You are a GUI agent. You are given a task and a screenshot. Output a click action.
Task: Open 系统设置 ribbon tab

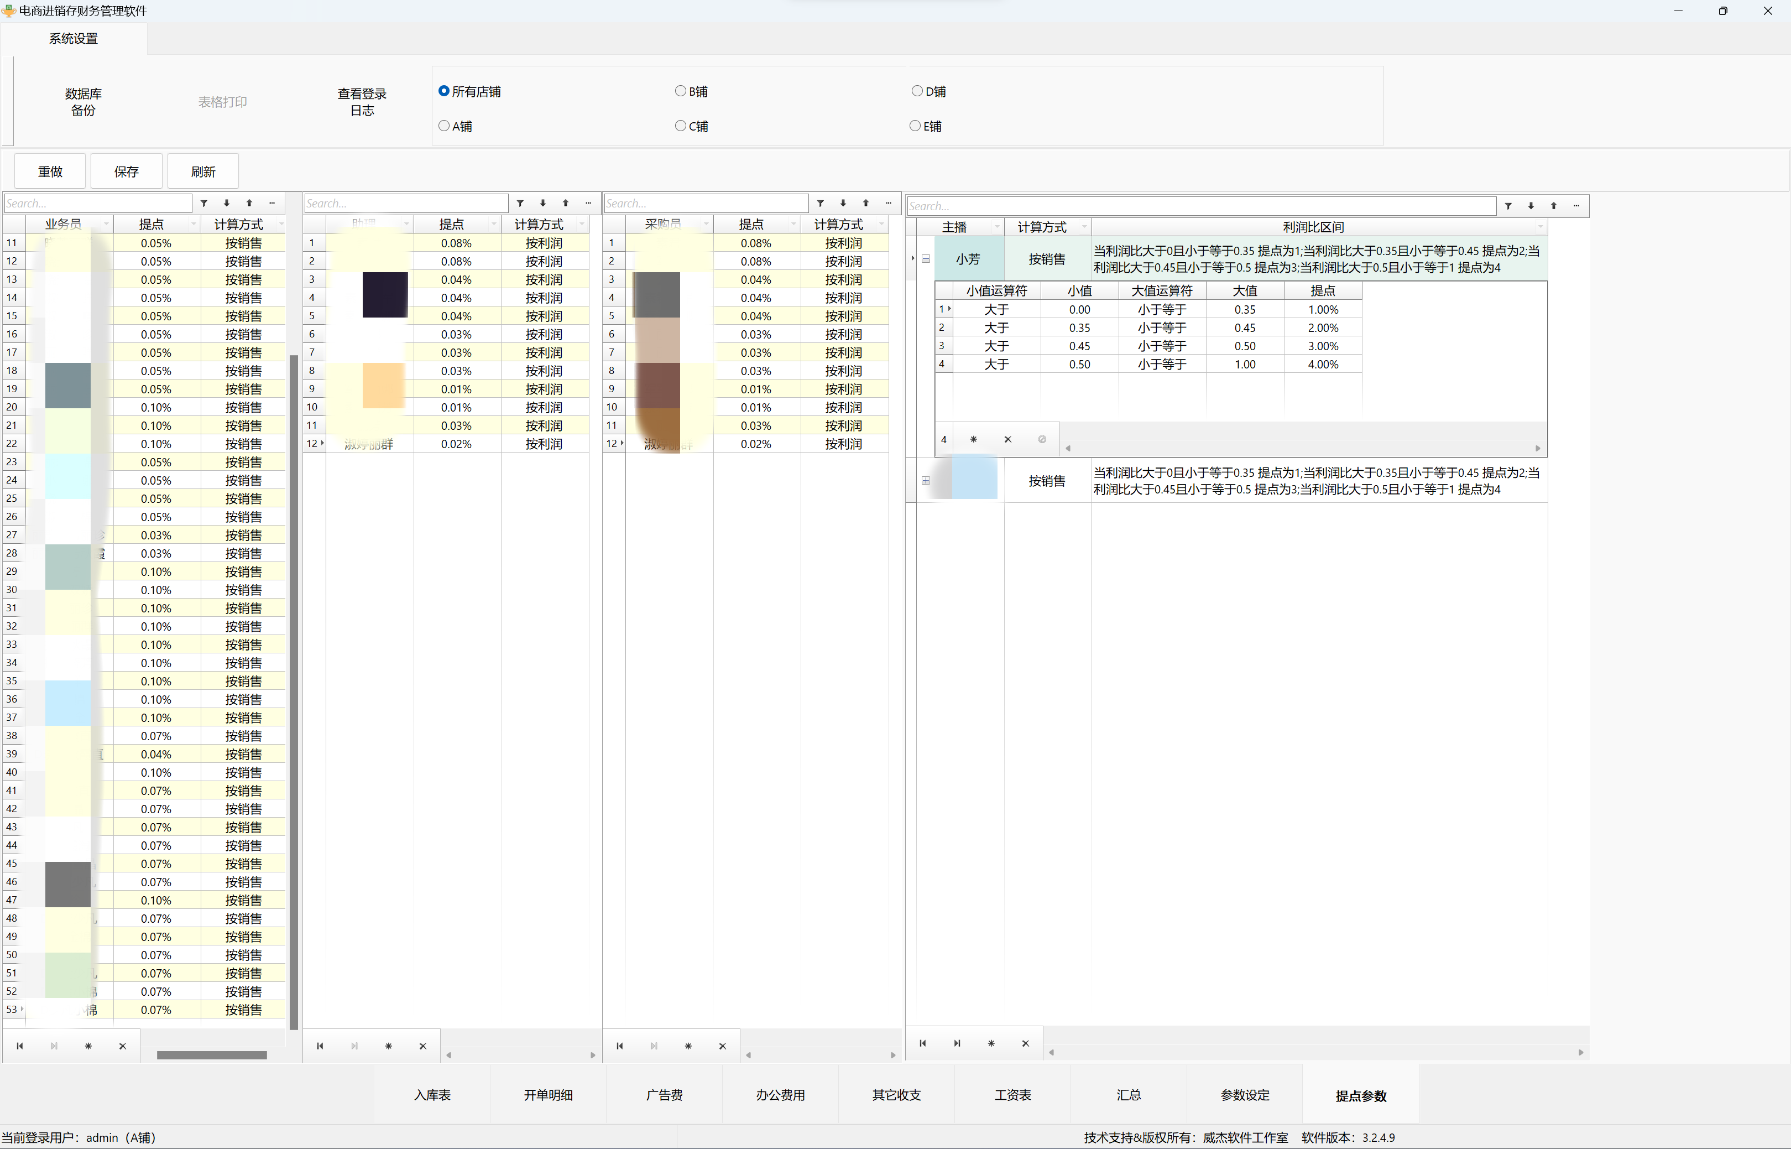click(74, 39)
